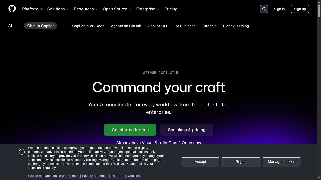The width and height of the screenshot is (321, 180).
Task: Select the GitHub Copilot pill in subnav
Action: 40,26
